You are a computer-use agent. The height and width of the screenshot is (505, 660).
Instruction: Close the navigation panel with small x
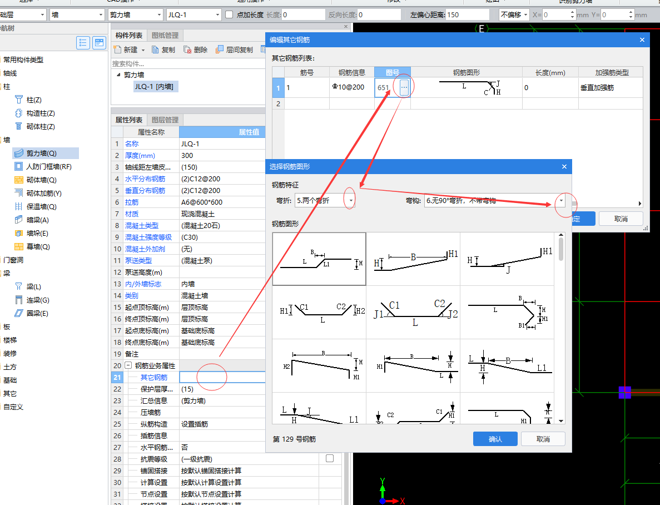pyautogui.click(x=346, y=27)
